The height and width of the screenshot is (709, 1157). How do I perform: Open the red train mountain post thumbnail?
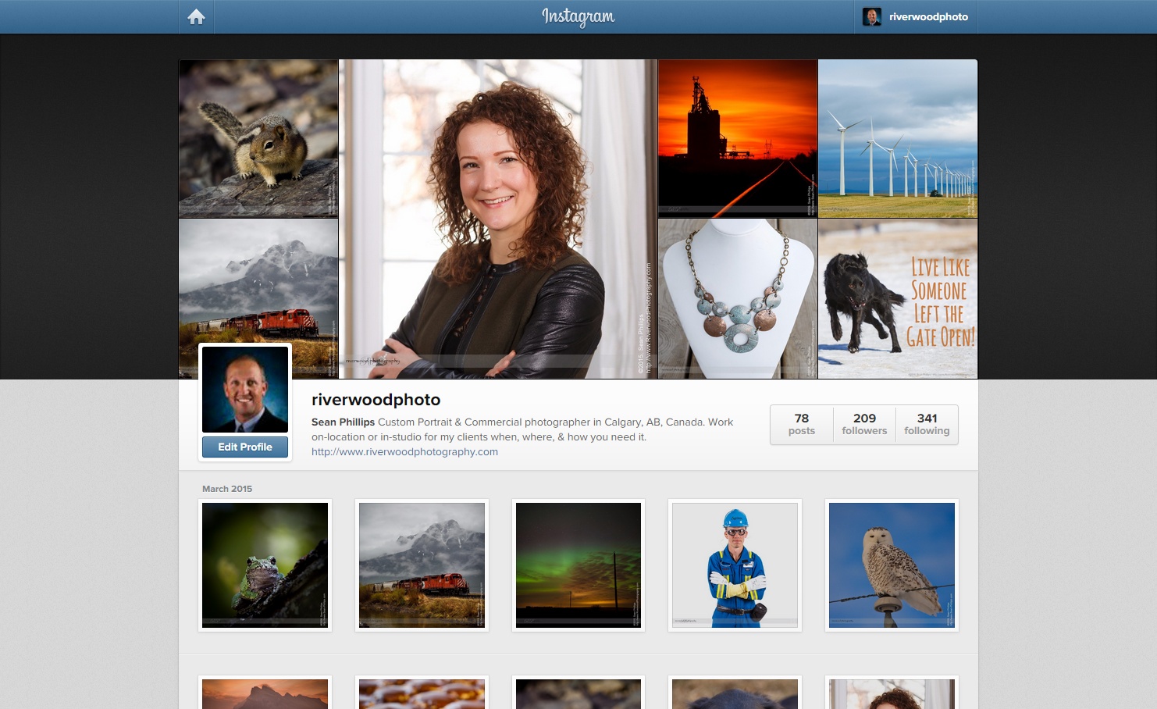pos(422,565)
